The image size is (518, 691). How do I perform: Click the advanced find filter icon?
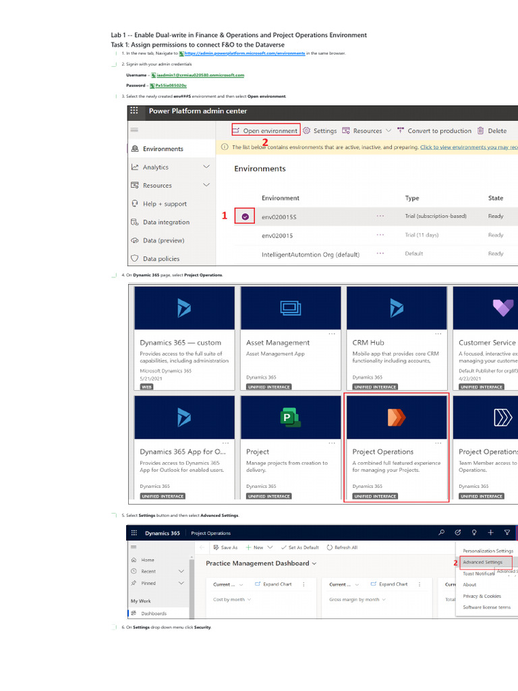tap(507, 532)
